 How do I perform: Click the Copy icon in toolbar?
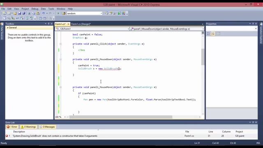point(34,14)
